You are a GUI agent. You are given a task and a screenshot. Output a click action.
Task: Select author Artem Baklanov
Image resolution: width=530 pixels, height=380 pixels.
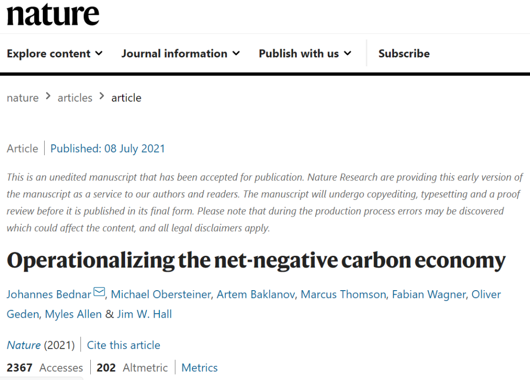[x=256, y=295]
